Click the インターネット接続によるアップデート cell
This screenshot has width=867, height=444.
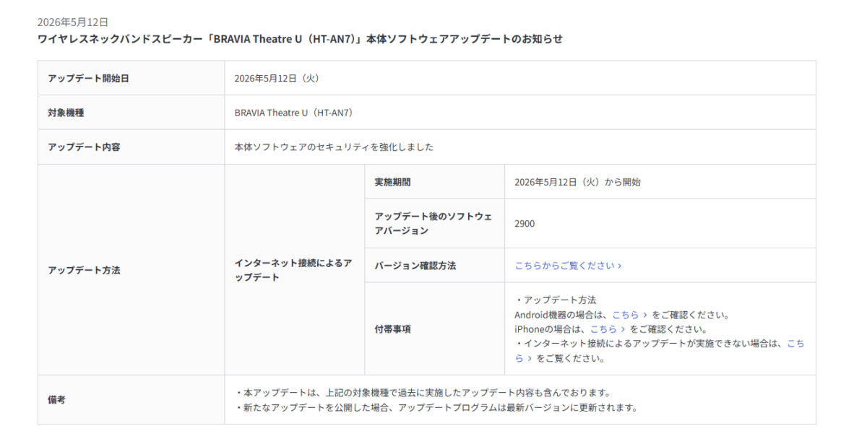[295, 270]
